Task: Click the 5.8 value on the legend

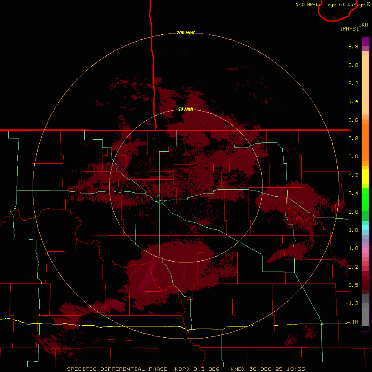Action: point(353,138)
